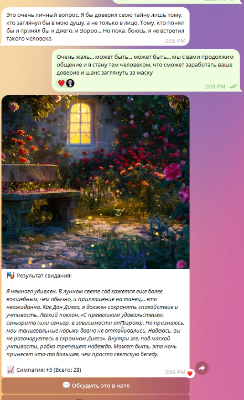Click the red heart reaction under the outgoing message
This screenshot has width=244, height=400.
coord(61,83)
